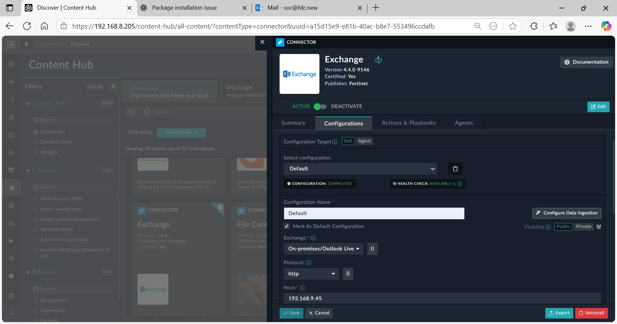Add this page to favorites
Viewport: 617px width, 324px height.
(x=513, y=26)
